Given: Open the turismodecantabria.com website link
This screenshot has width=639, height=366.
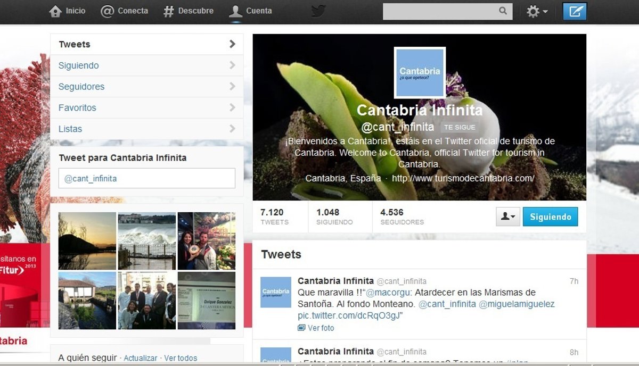Looking at the screenshot, I should pyautogui.click(x=463, y=178).
